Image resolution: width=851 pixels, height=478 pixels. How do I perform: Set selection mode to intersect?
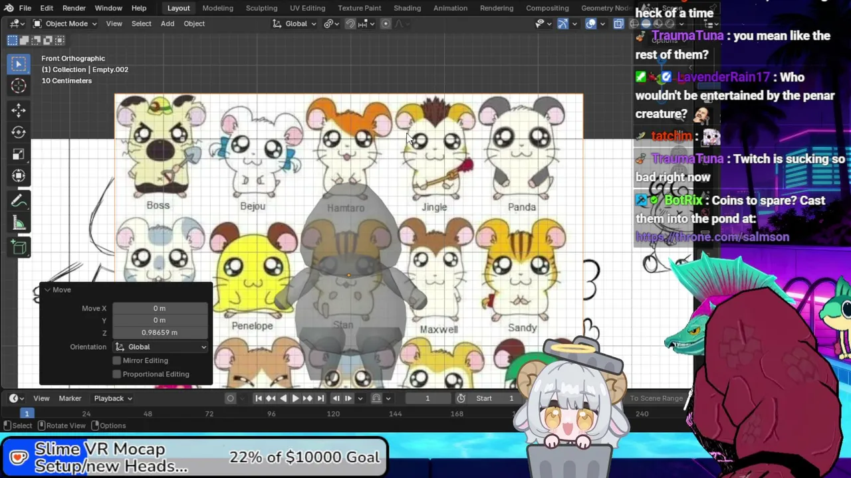coord(60,40)
